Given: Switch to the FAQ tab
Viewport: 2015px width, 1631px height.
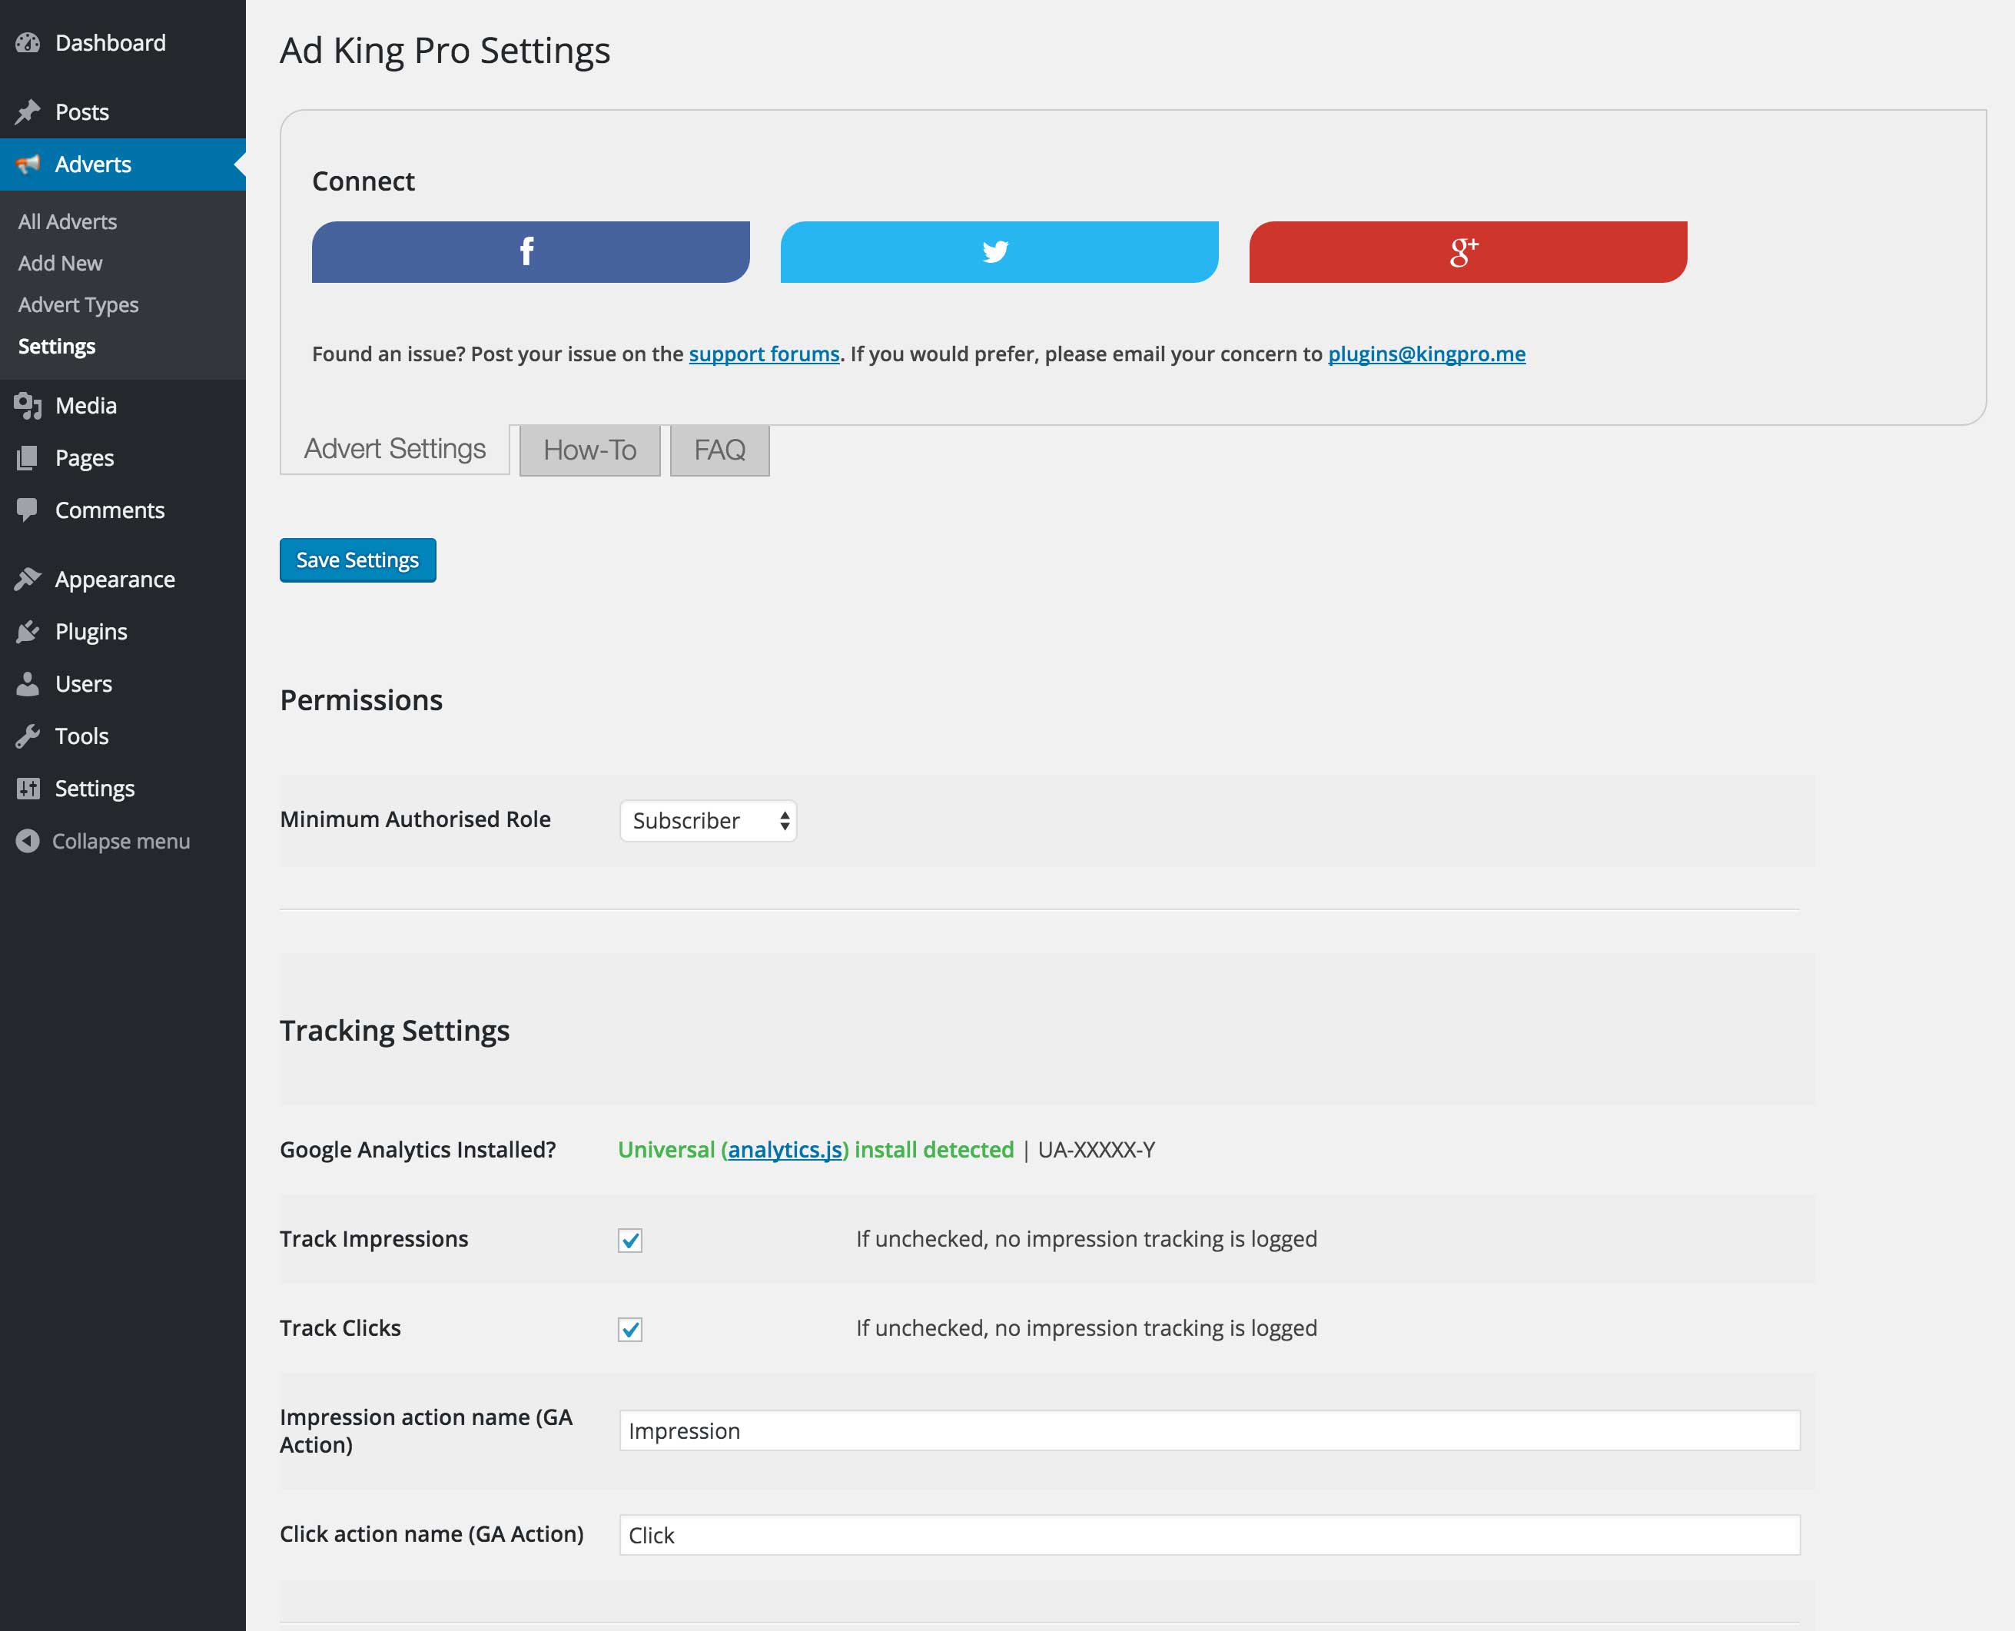Looking at the screenshot, I should [x=719, y=450].
